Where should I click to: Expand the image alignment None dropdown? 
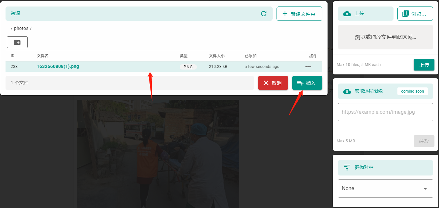pyautogui.click(x=385, y=188)
